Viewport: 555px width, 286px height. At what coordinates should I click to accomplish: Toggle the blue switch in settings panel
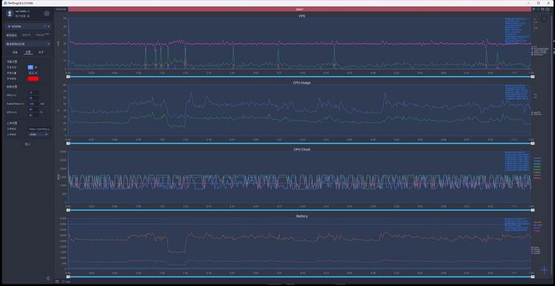(x=31, y=67)
